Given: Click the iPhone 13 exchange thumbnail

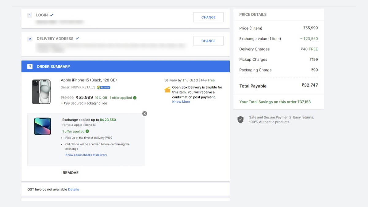Looking at the screenshot, I should 43,126.
